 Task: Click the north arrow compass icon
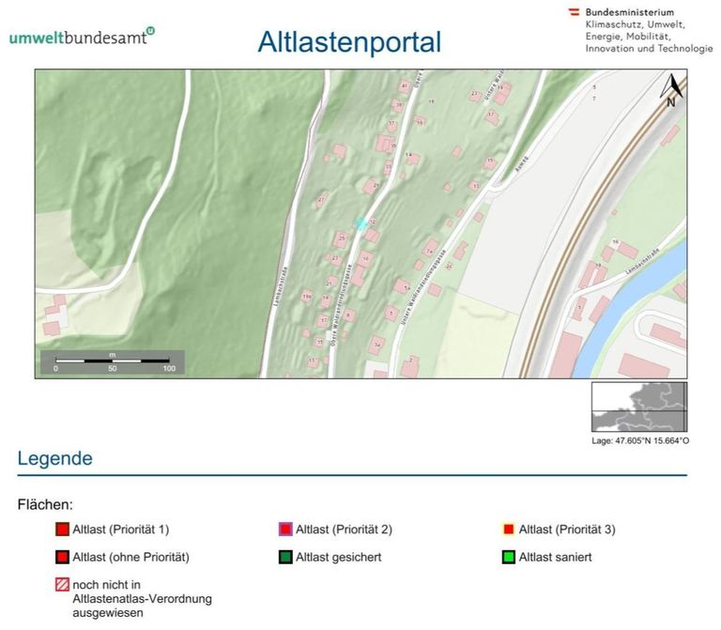point(671,90)
